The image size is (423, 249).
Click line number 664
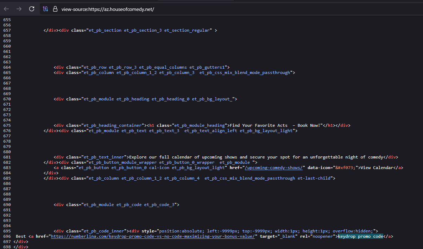click(x=7, y=67)
